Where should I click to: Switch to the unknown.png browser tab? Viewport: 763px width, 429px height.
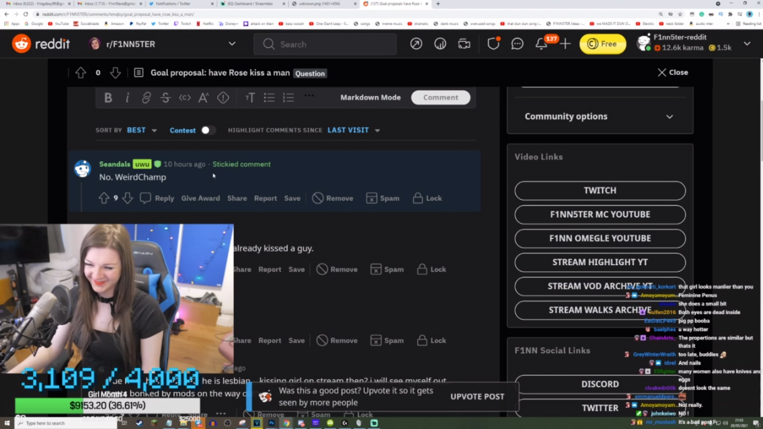click(324, 4)
